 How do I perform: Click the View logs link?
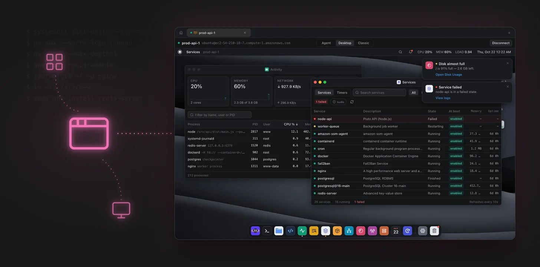coord(443,98)
